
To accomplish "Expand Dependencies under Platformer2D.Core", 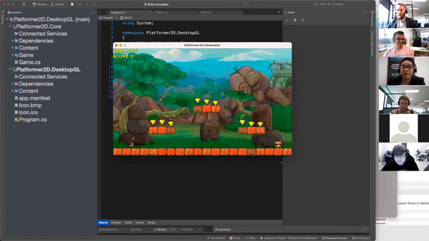I will 13,41.
